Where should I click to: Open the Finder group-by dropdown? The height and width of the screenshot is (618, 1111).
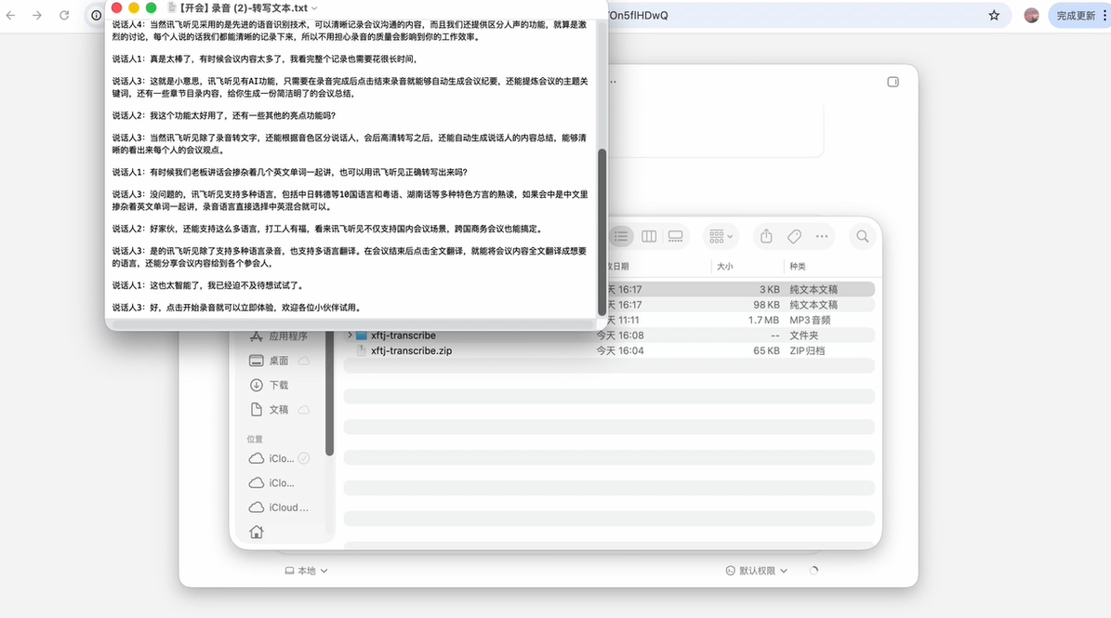pos(721,236)
